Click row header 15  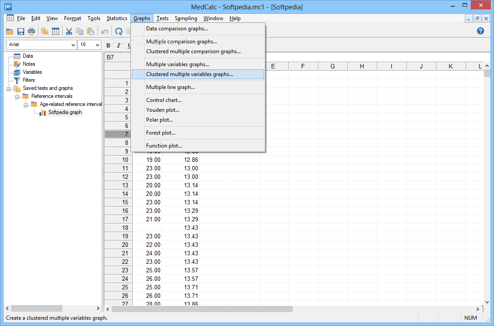point(118,202)
